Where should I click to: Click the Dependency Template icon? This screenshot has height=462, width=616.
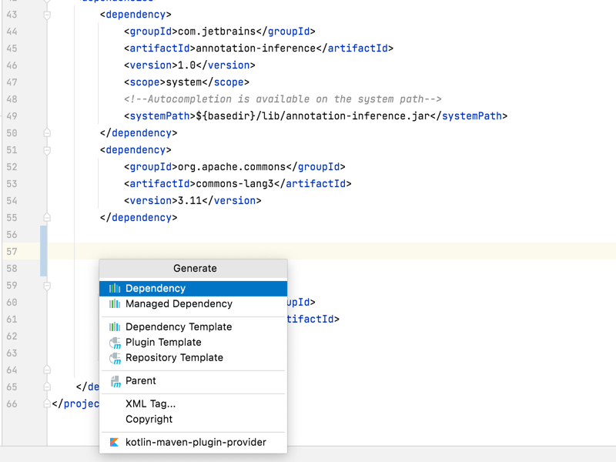115,327
